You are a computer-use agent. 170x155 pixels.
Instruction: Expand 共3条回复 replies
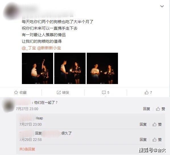click(27, 149)
